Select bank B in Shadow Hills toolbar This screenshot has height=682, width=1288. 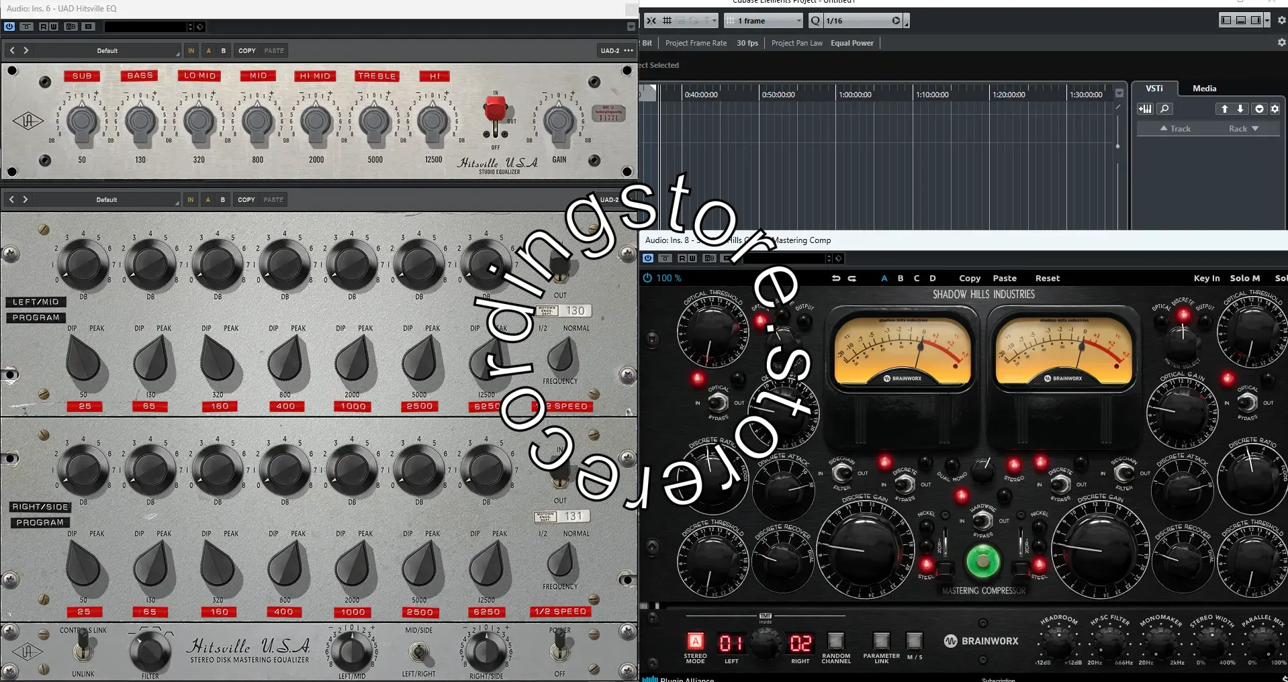(x=901, y=278)
